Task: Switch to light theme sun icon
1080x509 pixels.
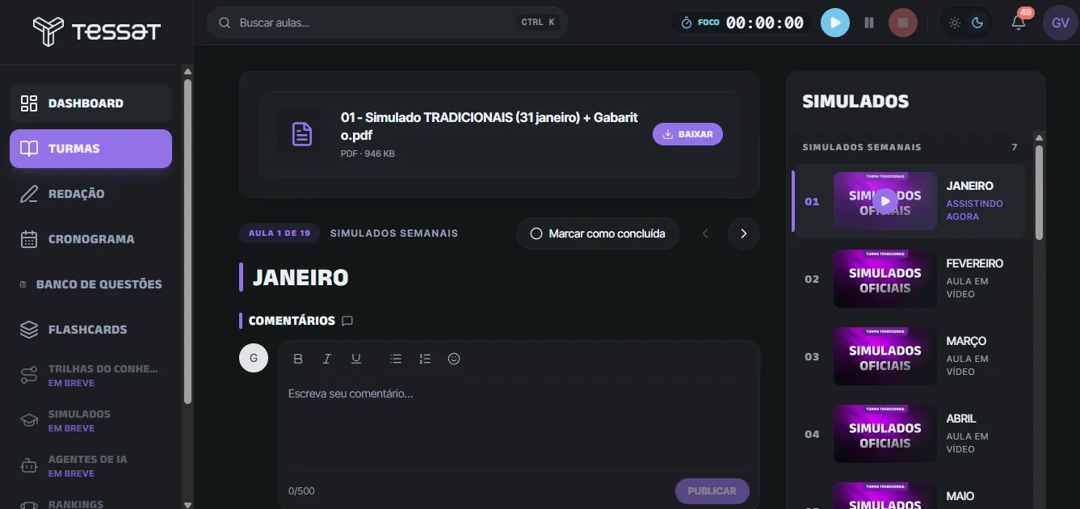Action: 955,23
